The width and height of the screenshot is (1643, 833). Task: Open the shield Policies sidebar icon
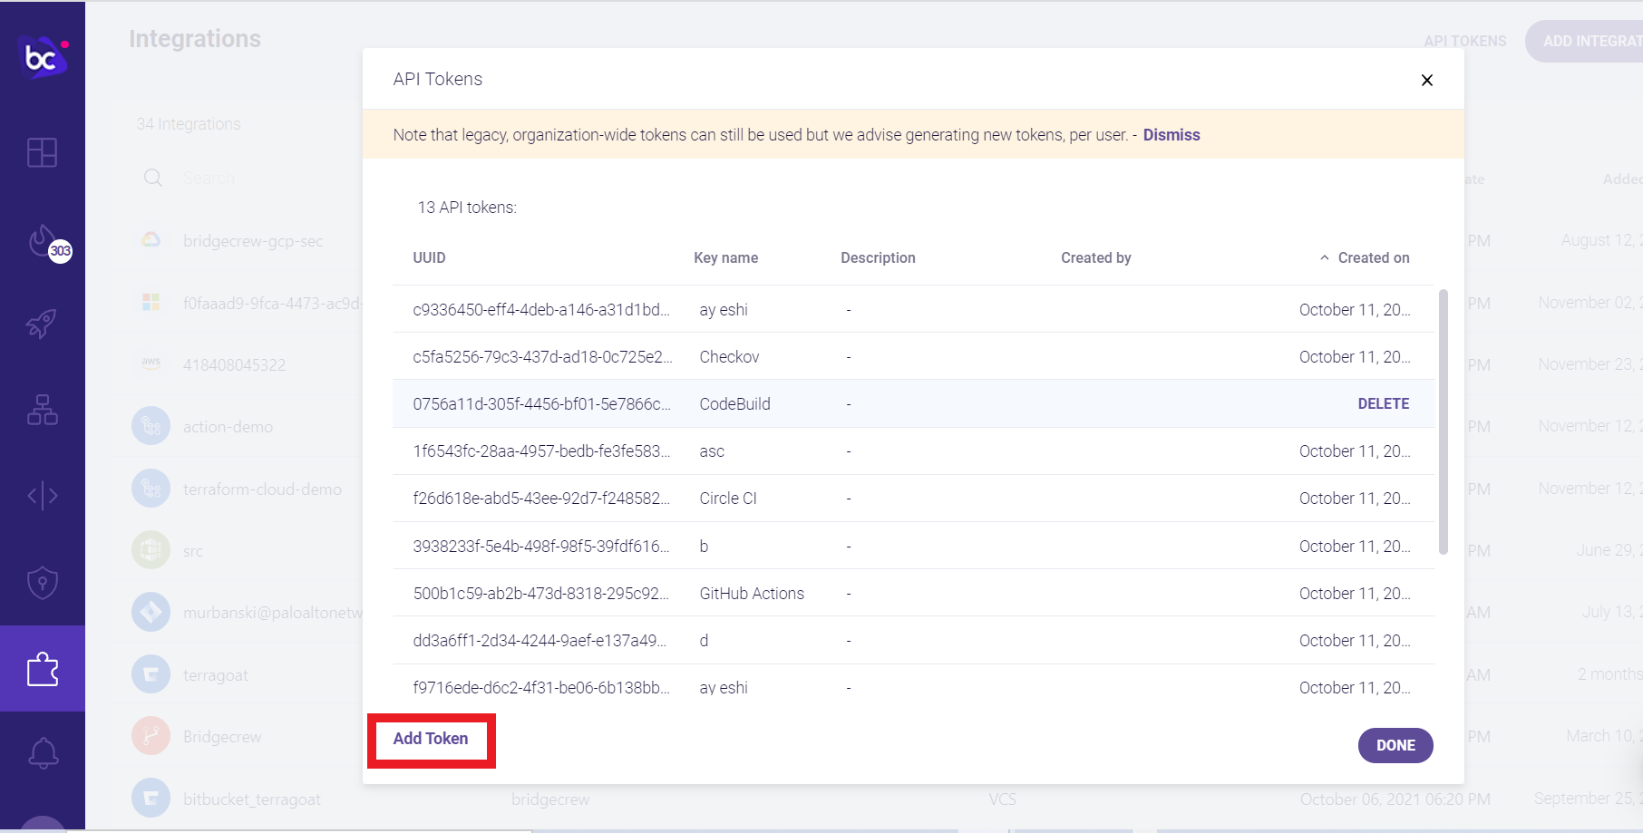coord(43,583)
